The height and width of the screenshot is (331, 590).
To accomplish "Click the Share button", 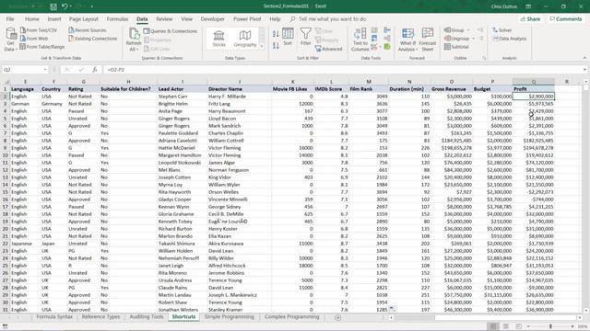I will 530,18.
